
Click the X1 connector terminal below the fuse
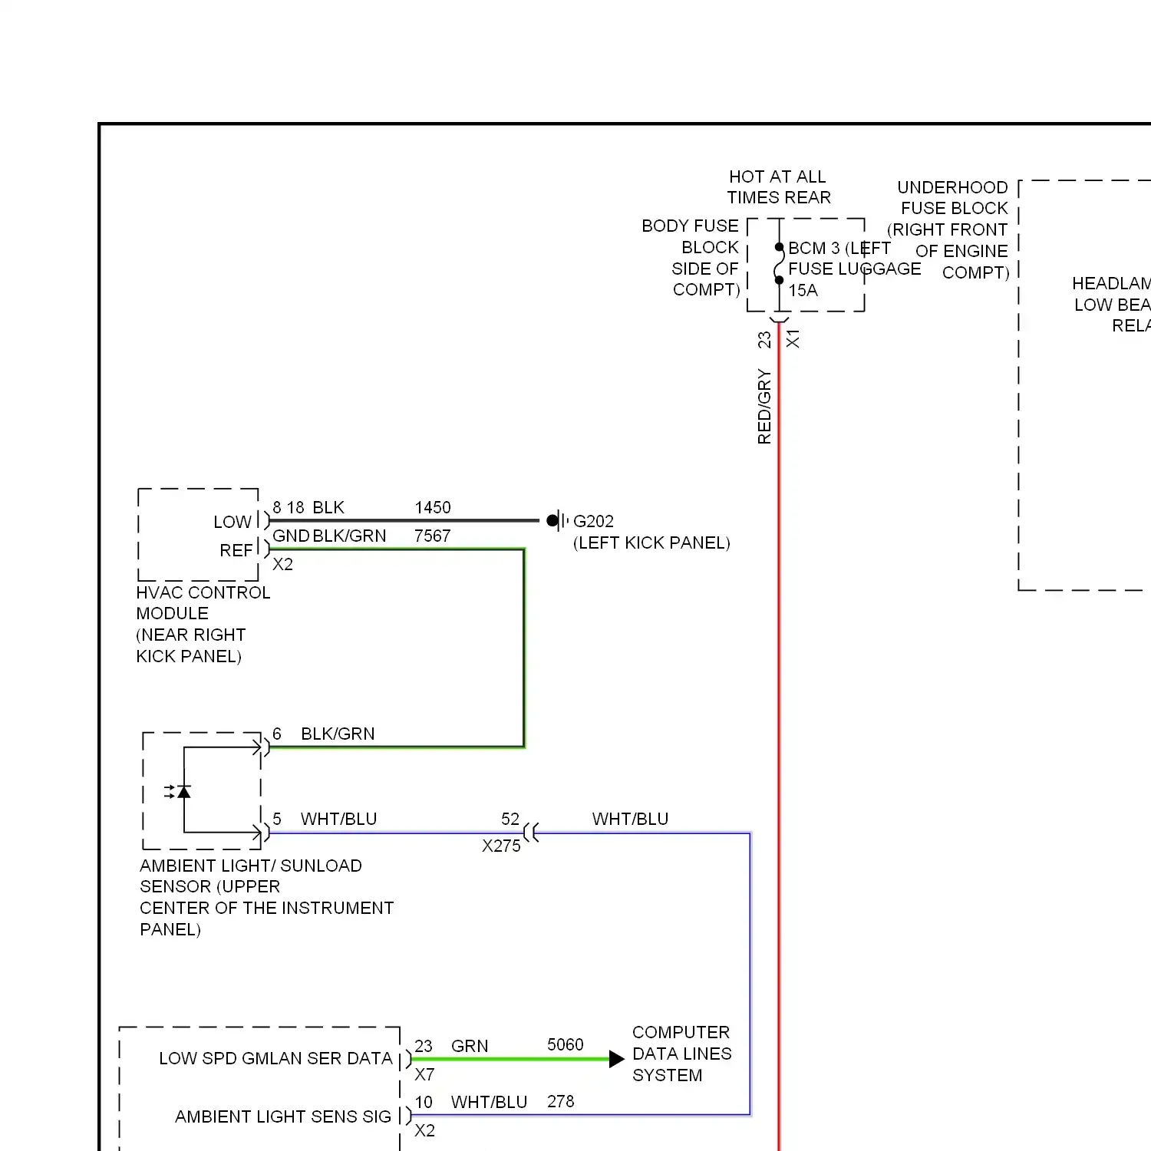[780, 318]
